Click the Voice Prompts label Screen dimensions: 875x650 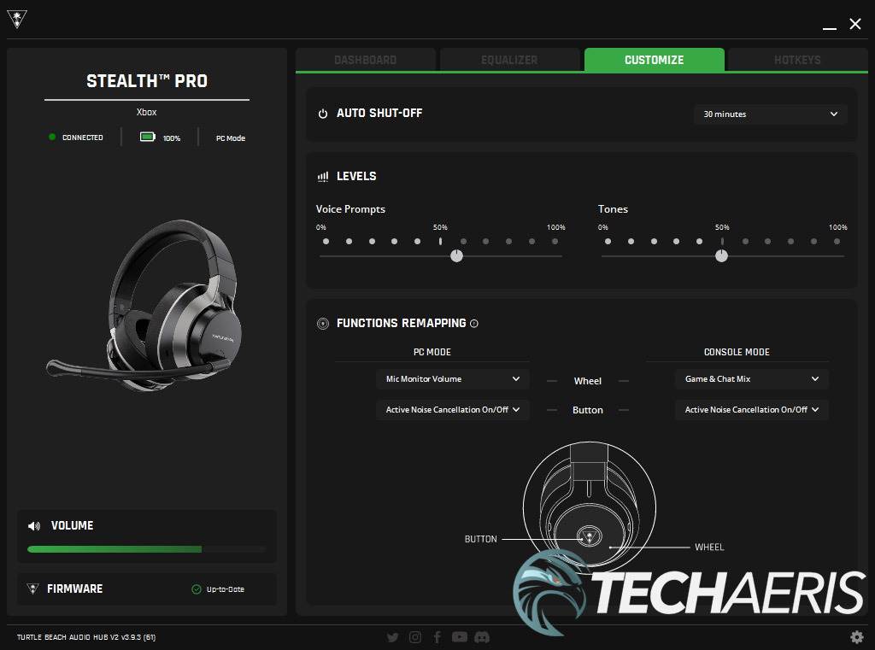pyautogui.click(x=350, y=209)
